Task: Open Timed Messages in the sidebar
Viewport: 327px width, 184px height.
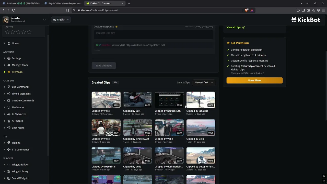Action: click(21, 94)
